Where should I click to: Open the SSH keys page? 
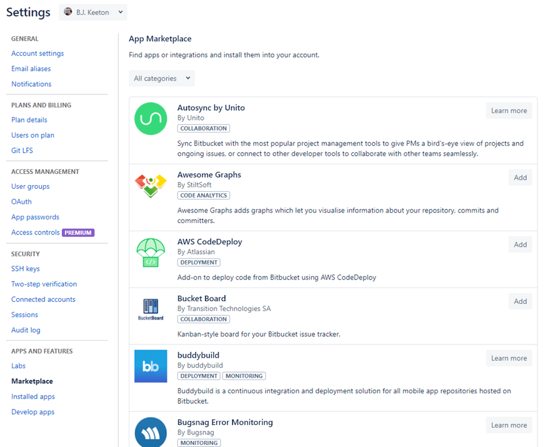pyautogui.click(x=25, y=268)
